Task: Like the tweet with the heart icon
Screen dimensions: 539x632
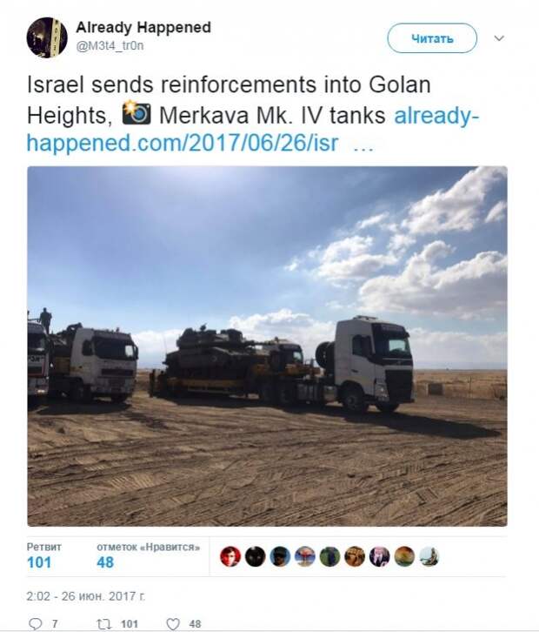Action: pos(173,624)
